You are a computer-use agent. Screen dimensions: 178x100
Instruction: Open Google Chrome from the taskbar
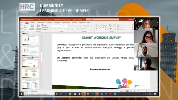pos(102,94)
